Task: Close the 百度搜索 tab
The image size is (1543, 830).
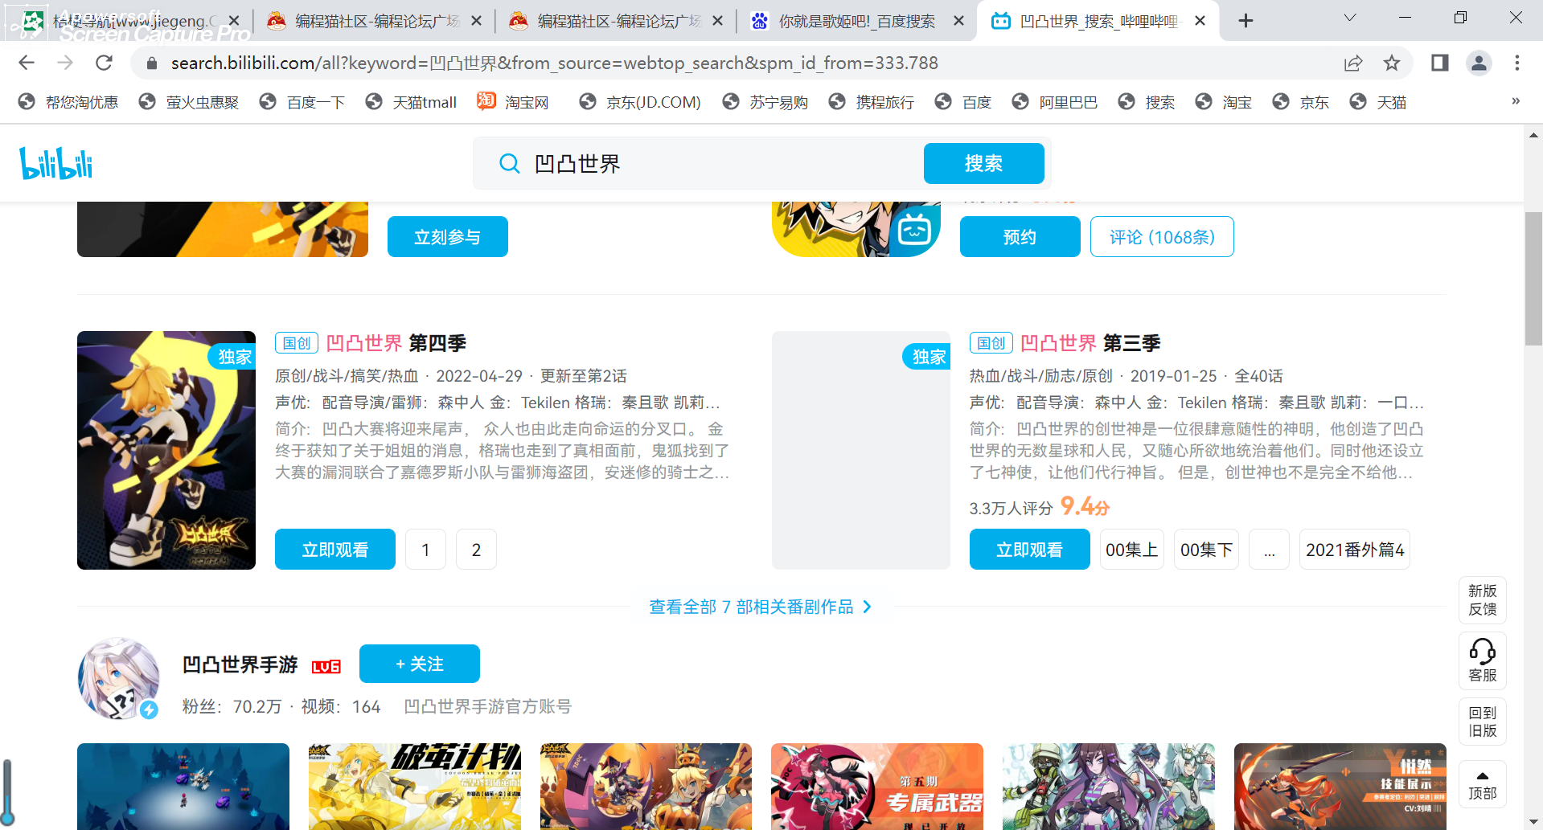Action: [958, 21]
